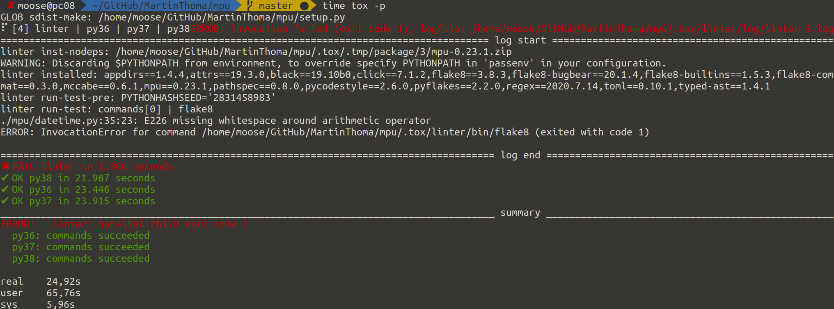Click the real 24,92s timing line

coord(41,282)
